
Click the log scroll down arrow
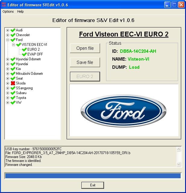(x=179, y=164)
